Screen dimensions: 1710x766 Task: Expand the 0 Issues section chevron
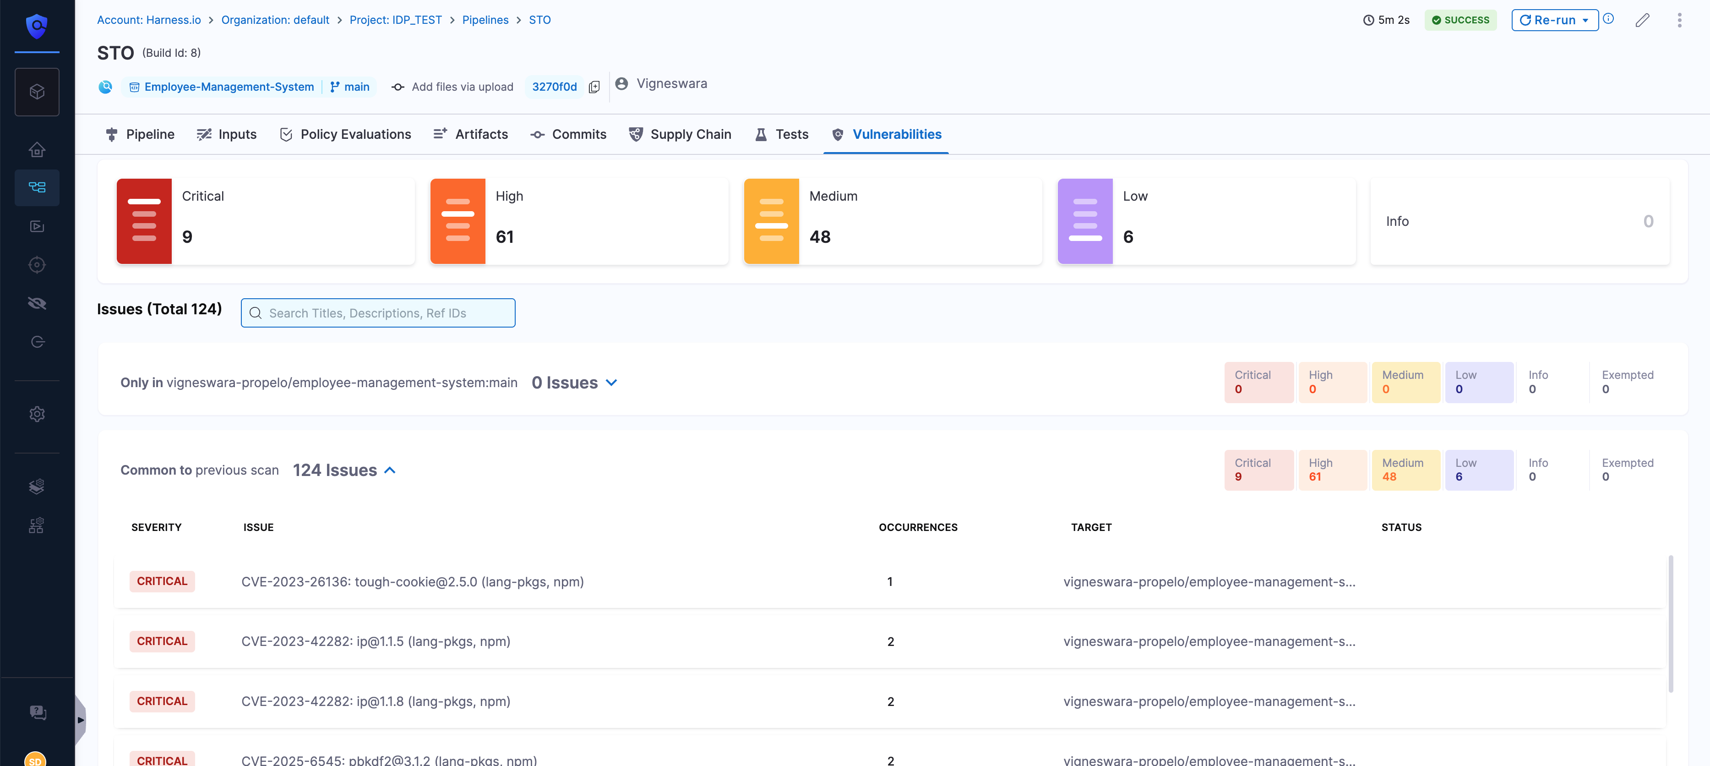click(x=611, y=383)
